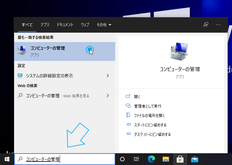Click the pin icon next to スタートにピン留めする
Image resolution: width=232 pixels, height=165 pixels.
click(128, 124)
